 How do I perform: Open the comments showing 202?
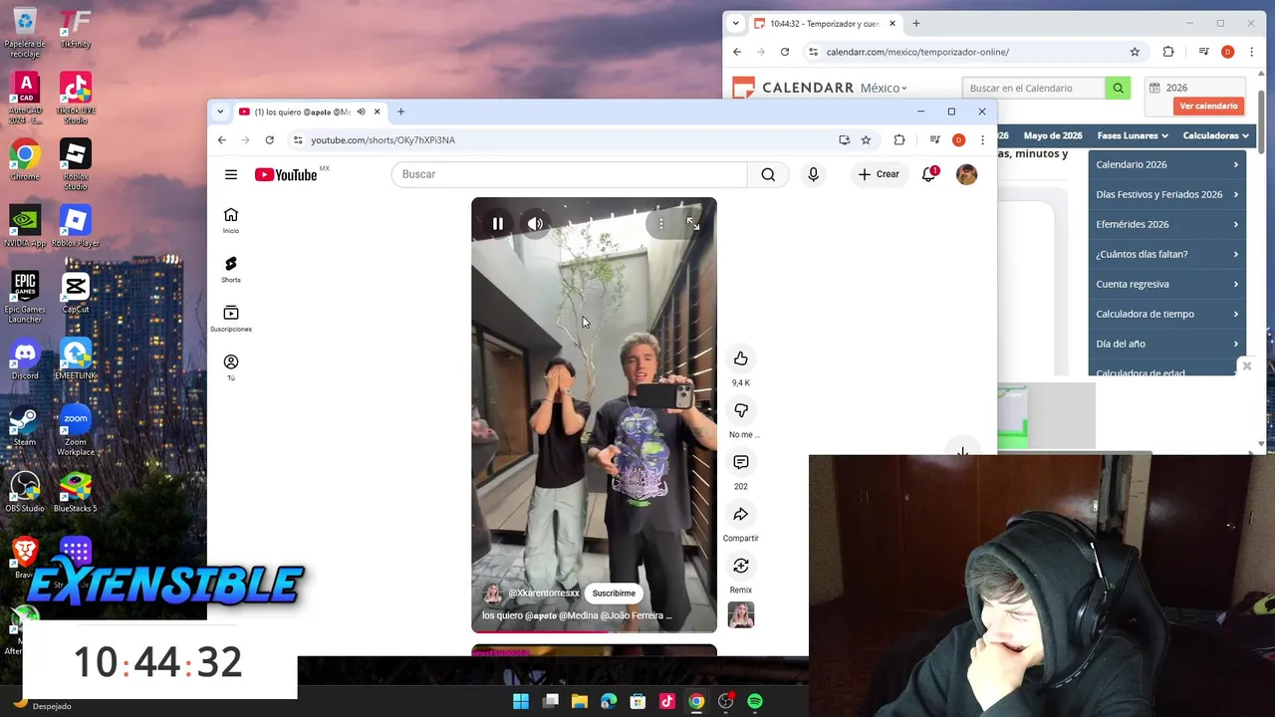click(740, 462)
